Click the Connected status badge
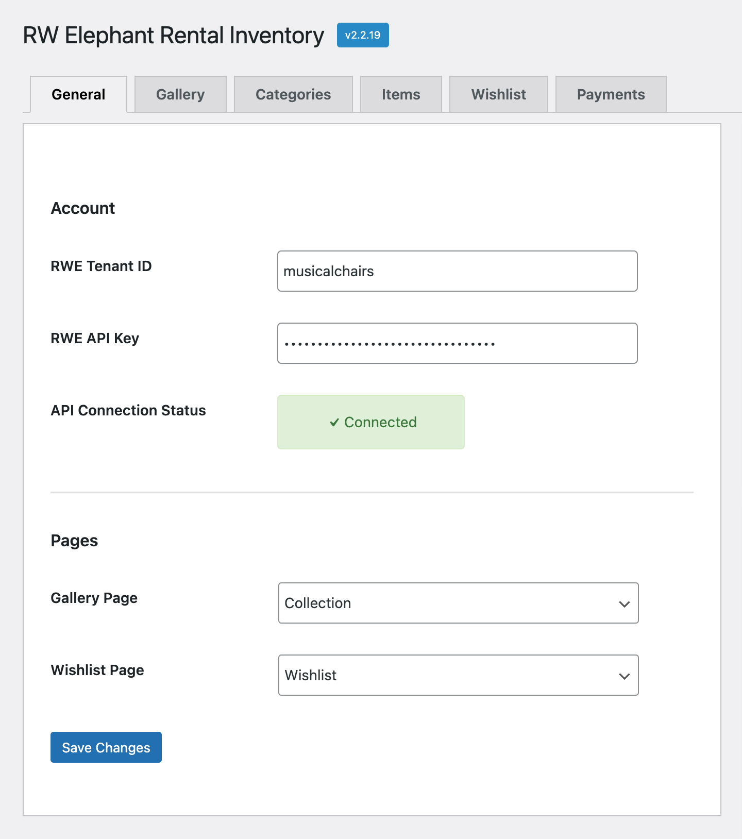 371,422
